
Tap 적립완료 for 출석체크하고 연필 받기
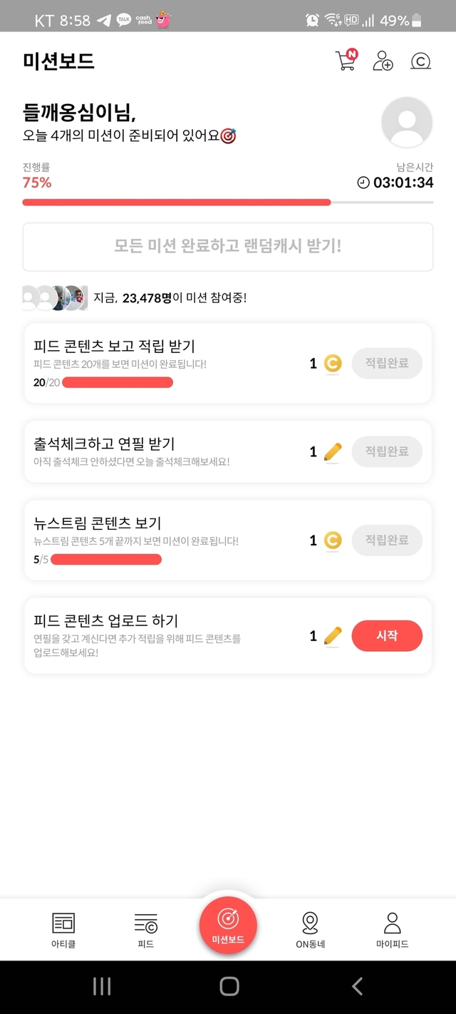point(387,452)
